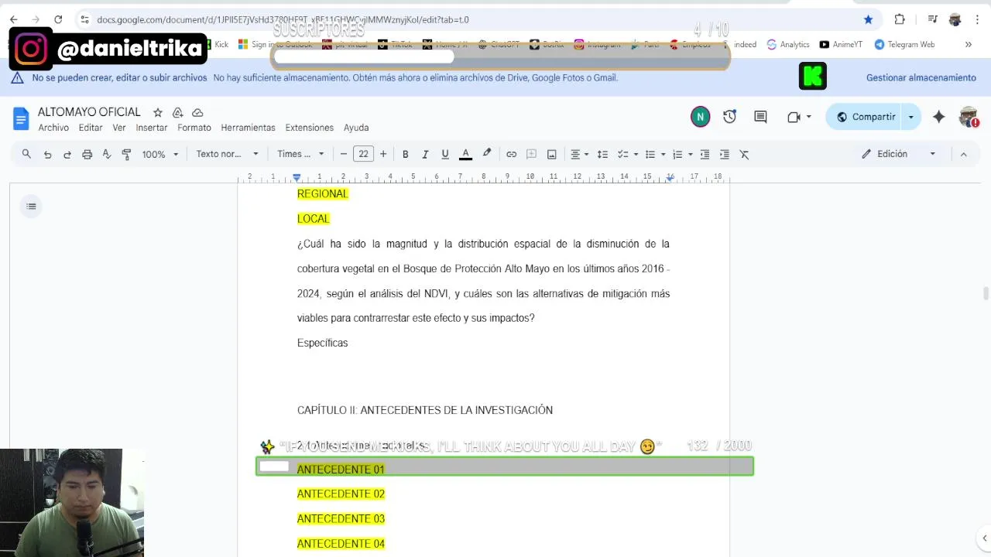The image size is (991, 557).
Task: Open the Analytics bookmark
Action: point(788,44)
